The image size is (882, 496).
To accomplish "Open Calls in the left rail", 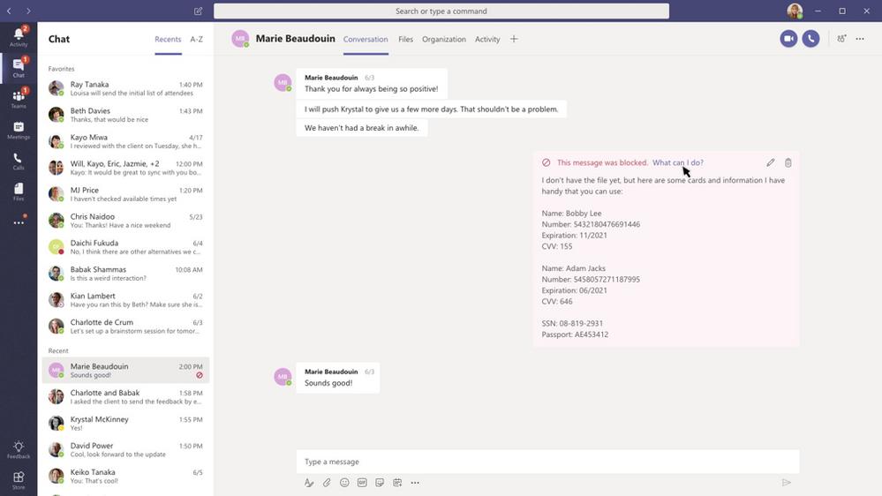I will (19, 161).
